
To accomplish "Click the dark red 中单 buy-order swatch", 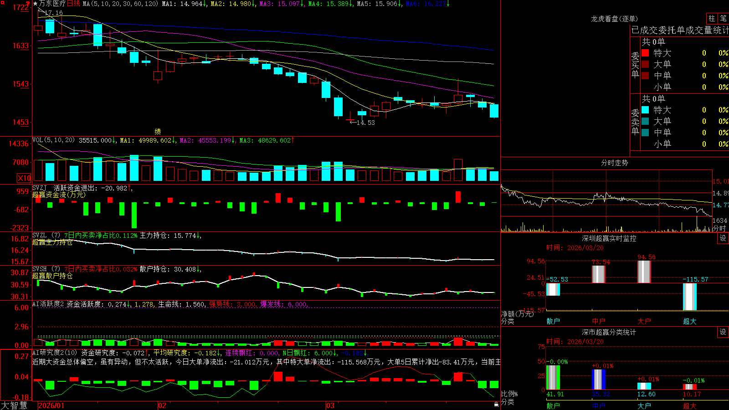I will [645, 76].
